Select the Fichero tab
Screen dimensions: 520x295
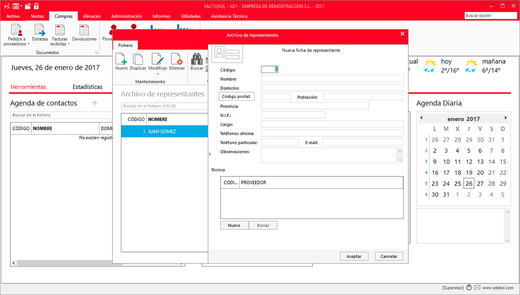pyautogui.click(x=125, y=45)
